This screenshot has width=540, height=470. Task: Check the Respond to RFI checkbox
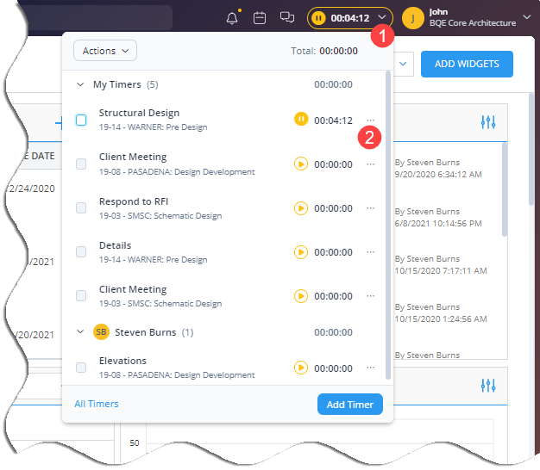[x=81, y=207]
